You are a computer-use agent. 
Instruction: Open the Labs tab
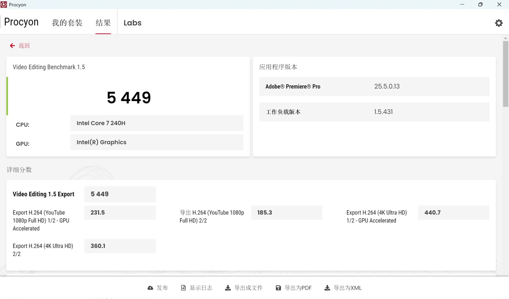pos(133,23)
